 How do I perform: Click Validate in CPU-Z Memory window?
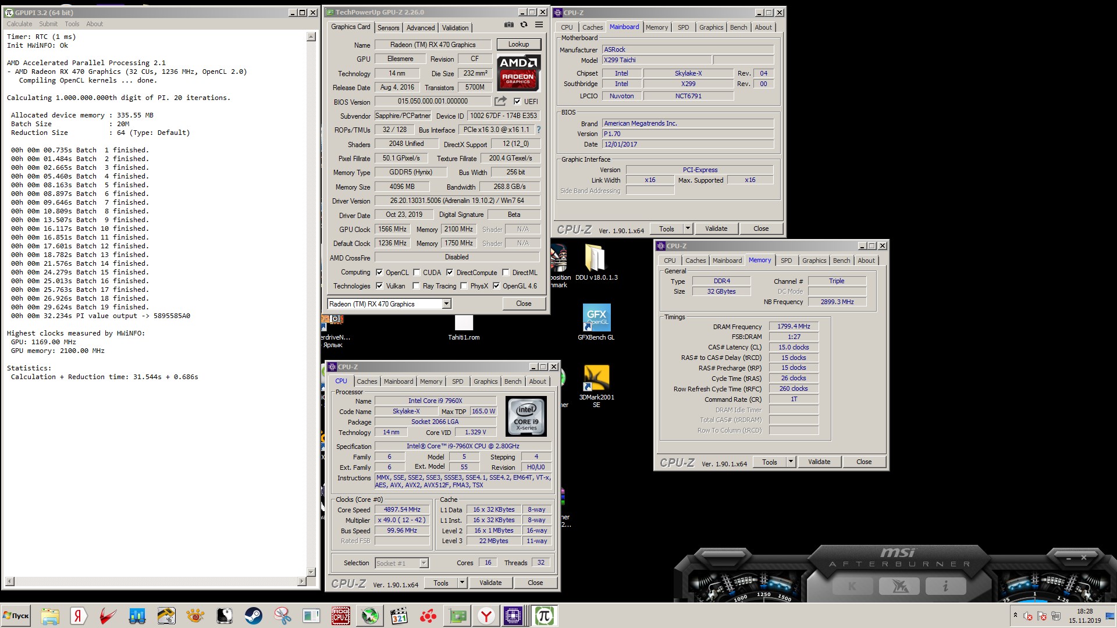tap(819, 462)
